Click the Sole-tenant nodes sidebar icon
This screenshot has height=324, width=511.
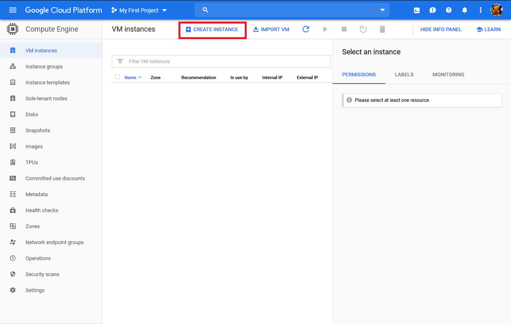(x=13, y=98)
